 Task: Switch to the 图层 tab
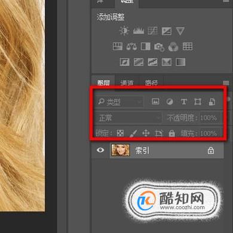click(103, 82)
